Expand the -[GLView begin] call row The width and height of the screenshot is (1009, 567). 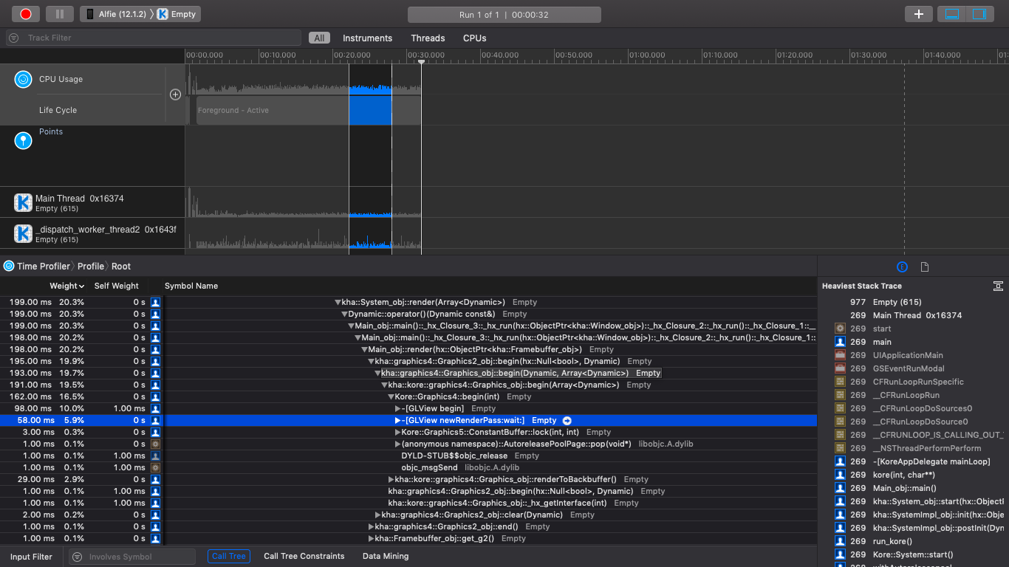(399, 408)
